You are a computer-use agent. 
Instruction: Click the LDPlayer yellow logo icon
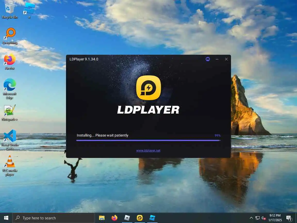pyautogui.click(x=148, y=88)
